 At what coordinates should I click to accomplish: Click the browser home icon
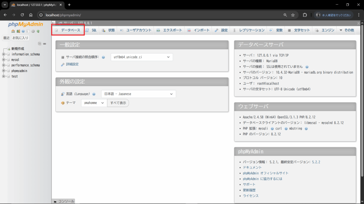click(31, 15)
